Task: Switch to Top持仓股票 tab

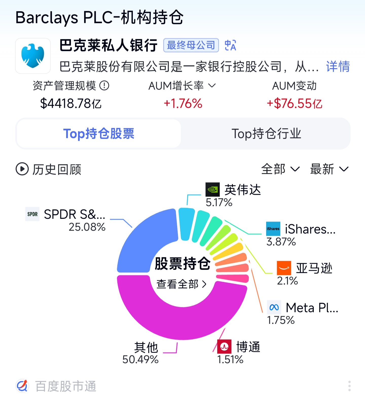Action: 99,133
